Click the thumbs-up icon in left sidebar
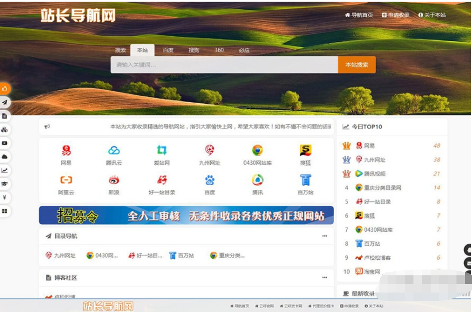Screen dimensions: 472x312 (5, 89)
